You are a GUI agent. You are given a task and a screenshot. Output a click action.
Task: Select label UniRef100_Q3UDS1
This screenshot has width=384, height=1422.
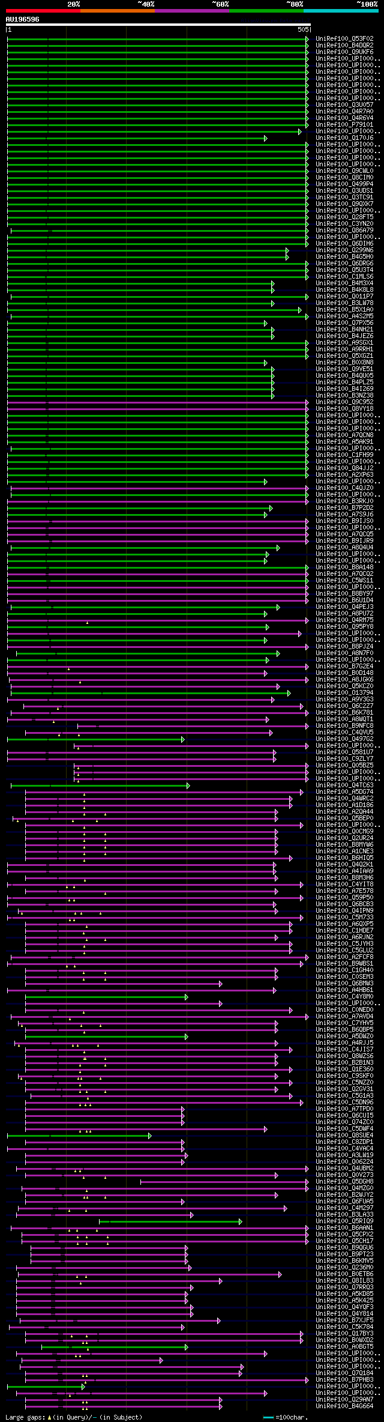point(344,191)
